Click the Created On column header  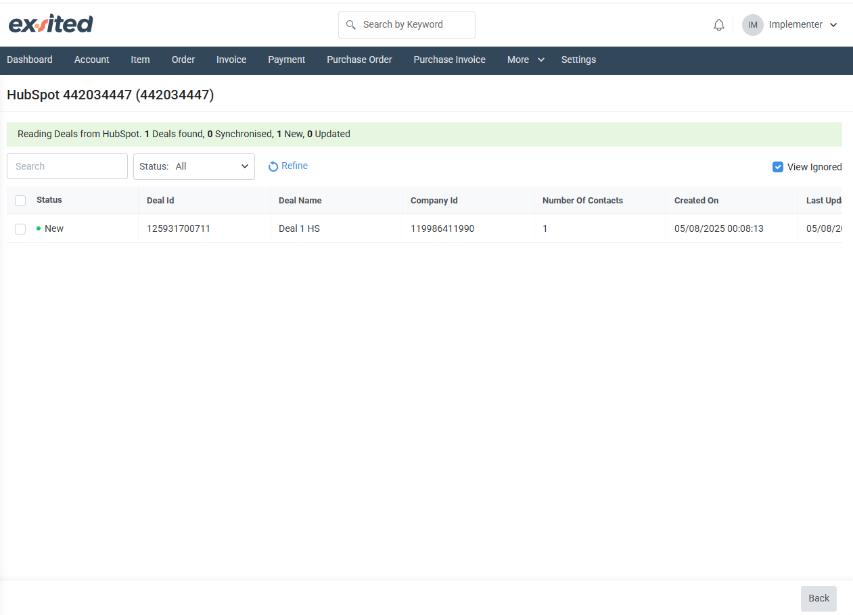(696, 201)
